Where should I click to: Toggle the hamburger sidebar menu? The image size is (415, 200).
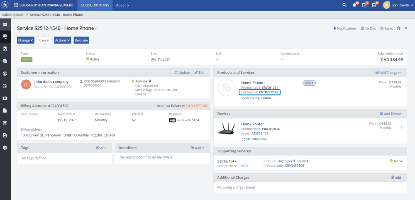(5, 24)
